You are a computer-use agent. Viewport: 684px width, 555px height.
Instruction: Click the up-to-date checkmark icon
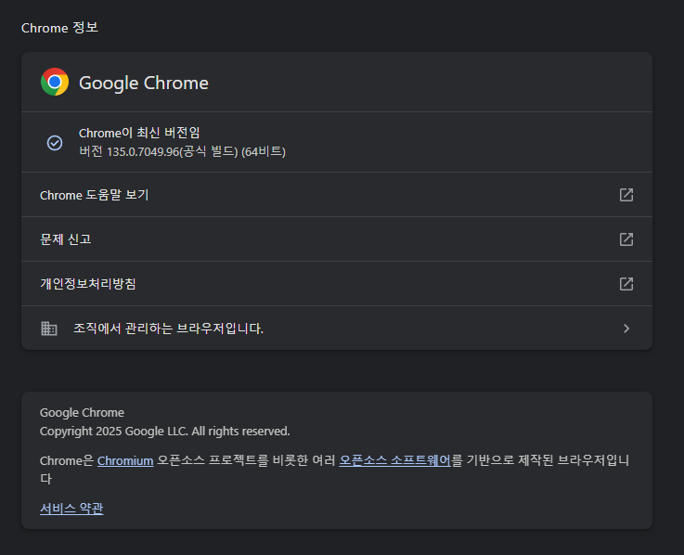coord(55,143)
